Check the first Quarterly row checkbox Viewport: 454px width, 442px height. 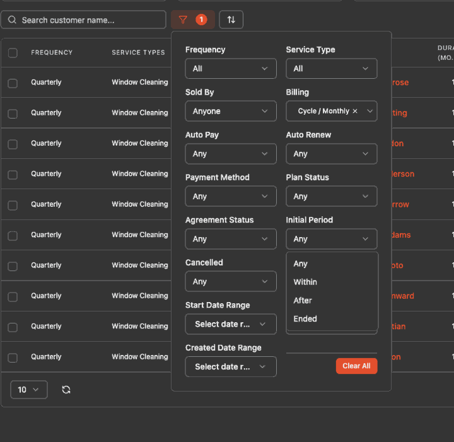tap(13, 83)
